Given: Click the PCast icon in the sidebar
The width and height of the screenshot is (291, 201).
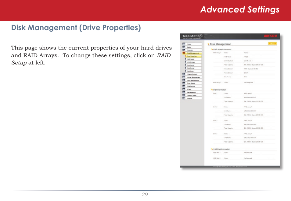Looking at the screenshot, I should (184, 89).
